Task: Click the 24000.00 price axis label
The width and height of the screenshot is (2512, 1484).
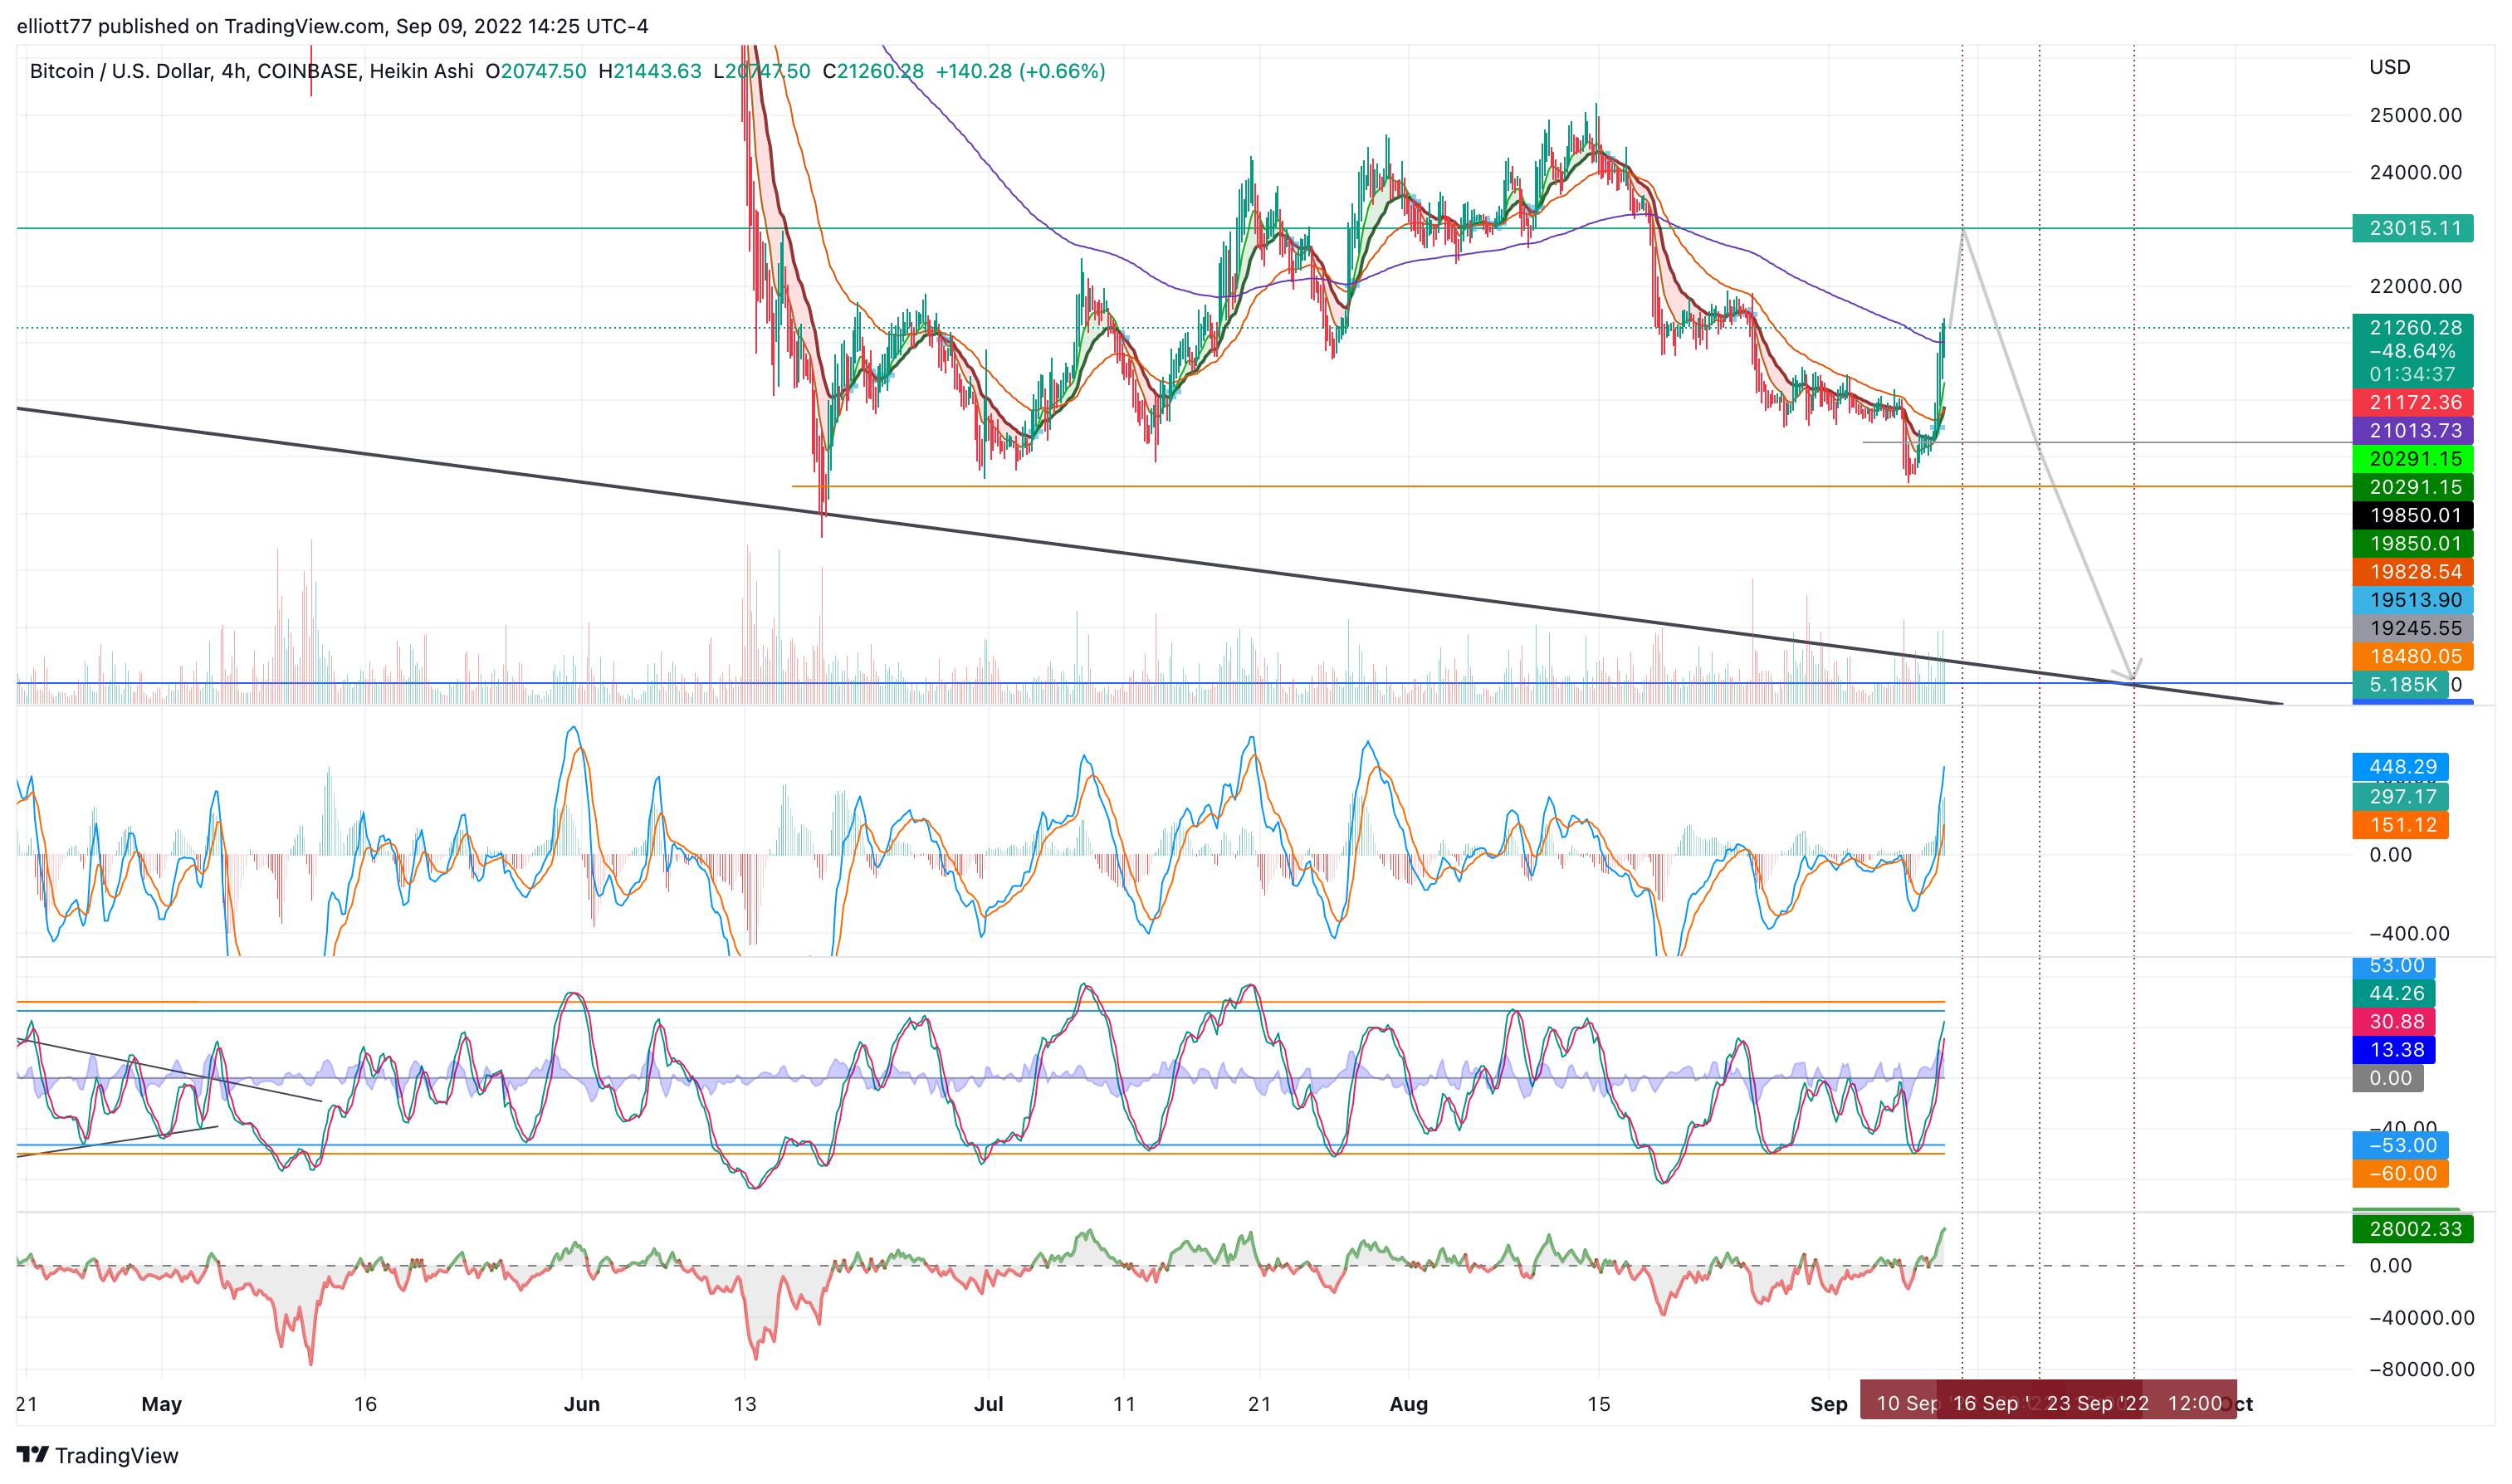Action: (x=2415, y=172)
